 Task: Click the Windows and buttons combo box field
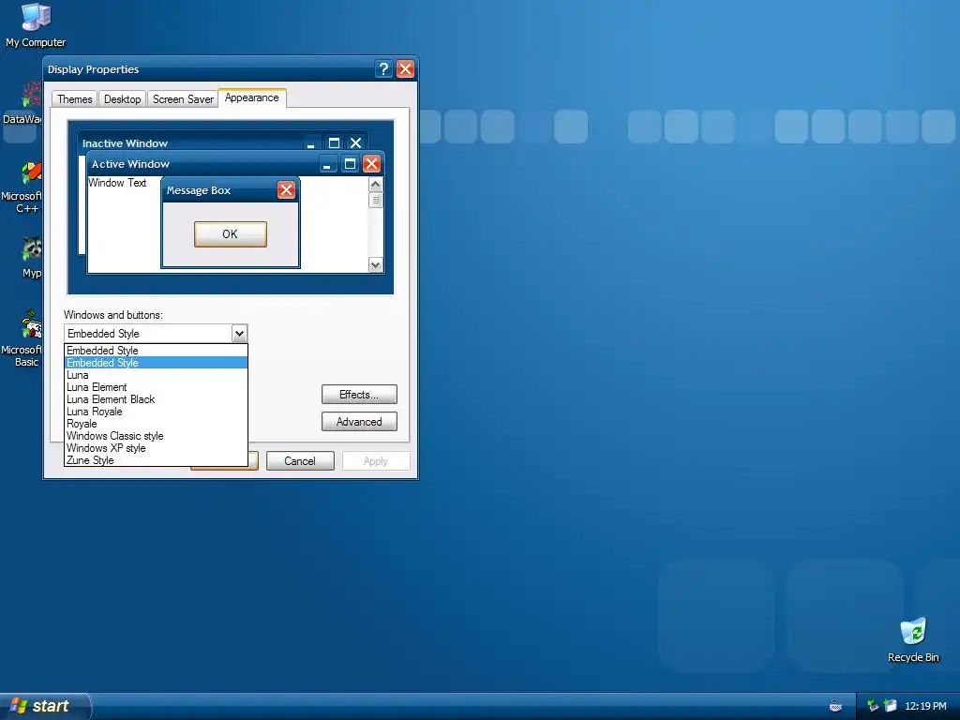click(x=156, y=334)
